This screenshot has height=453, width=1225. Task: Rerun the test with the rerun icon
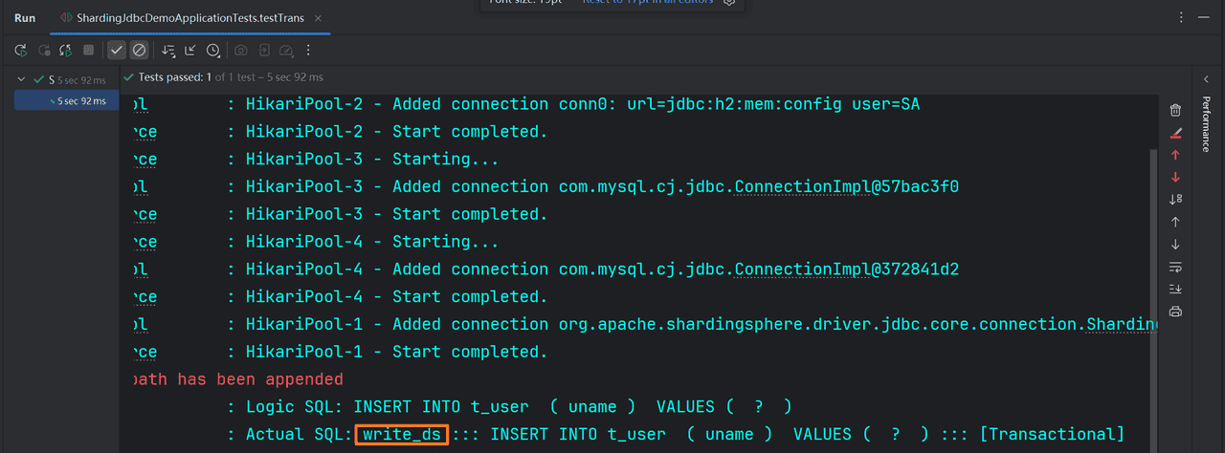coord(20,50)
